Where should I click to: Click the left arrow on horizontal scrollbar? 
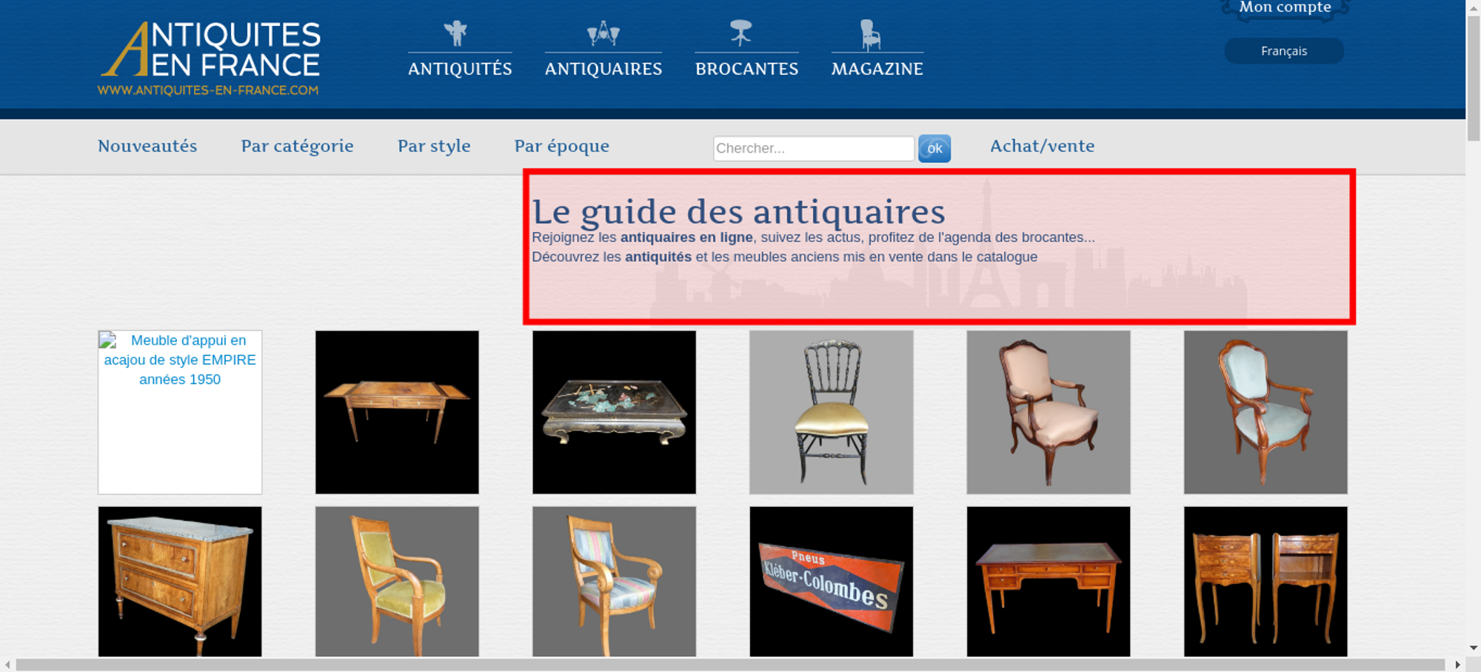click(7, 665)
